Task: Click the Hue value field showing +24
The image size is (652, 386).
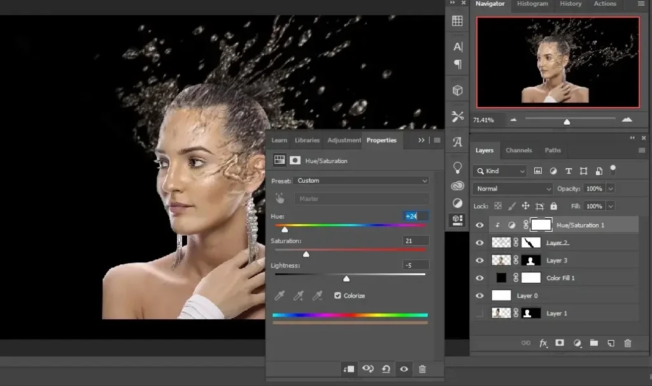Action: (414, 216)
